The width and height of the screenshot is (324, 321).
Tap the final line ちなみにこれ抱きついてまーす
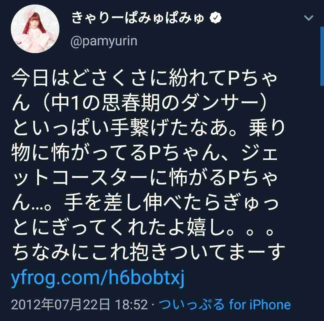(148, 252)
